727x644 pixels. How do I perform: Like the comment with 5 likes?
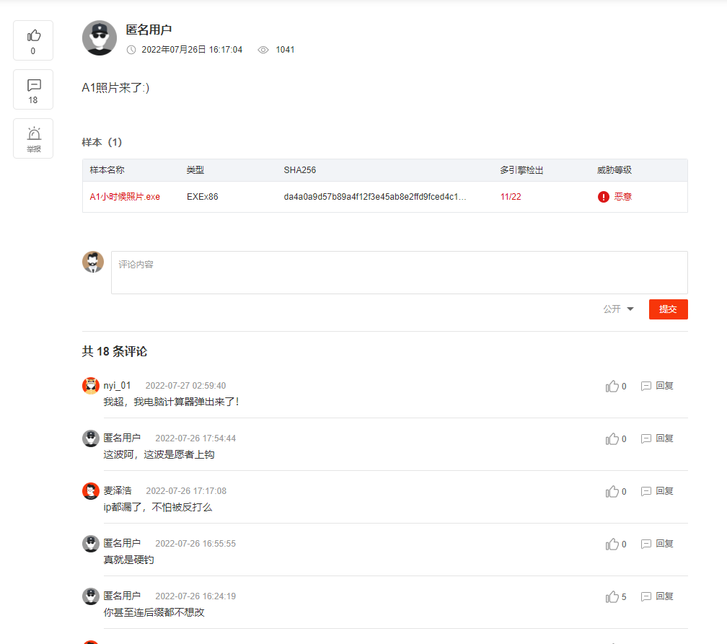pos(615,596)
